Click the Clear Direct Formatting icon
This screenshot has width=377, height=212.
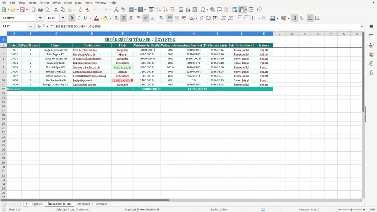coord(87,10)
